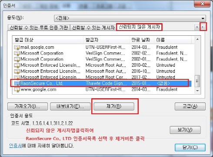Close the 인증서 dialog window

pos(202,3)
